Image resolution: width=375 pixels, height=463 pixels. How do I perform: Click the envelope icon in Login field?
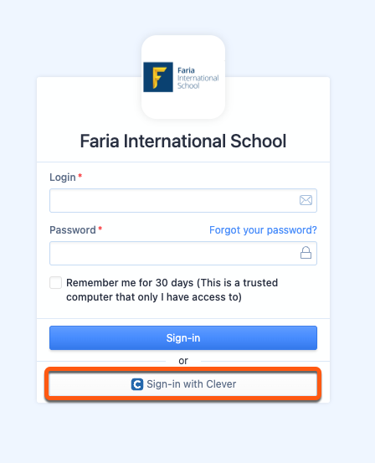[x=306, y=200]
